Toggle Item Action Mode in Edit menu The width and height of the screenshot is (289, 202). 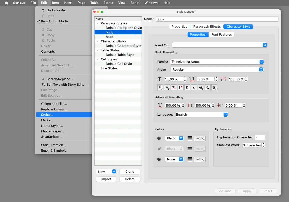click(54, 21)
